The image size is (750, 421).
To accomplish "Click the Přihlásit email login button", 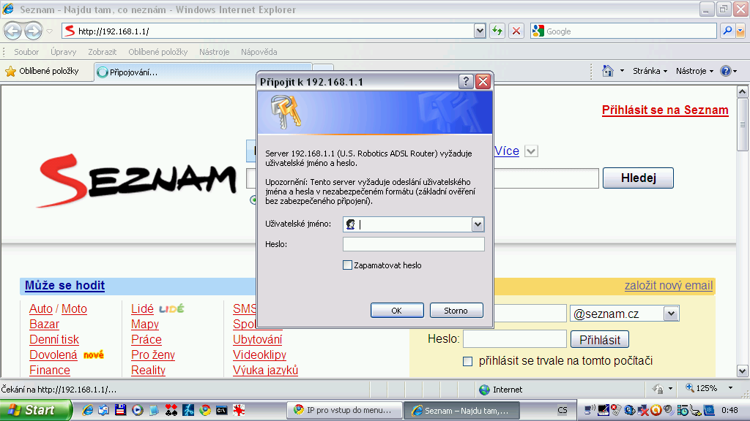I will click(x=600, y=340).
